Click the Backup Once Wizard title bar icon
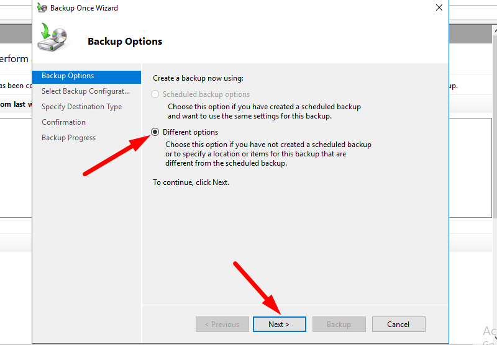The width and height of the screenshot is (497, 345). click(42, 8)
